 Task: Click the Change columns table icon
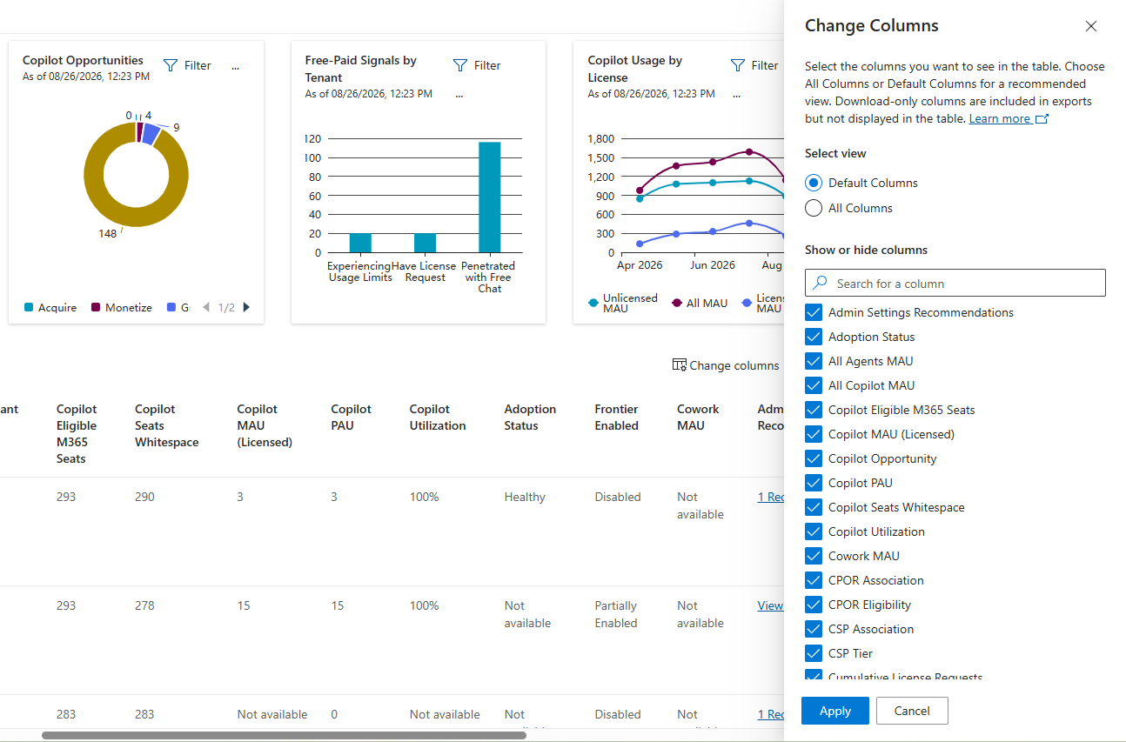tap(680, 365)
